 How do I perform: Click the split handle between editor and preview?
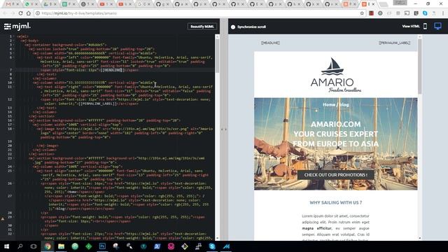pyautogui.click(x=224, y=129)
